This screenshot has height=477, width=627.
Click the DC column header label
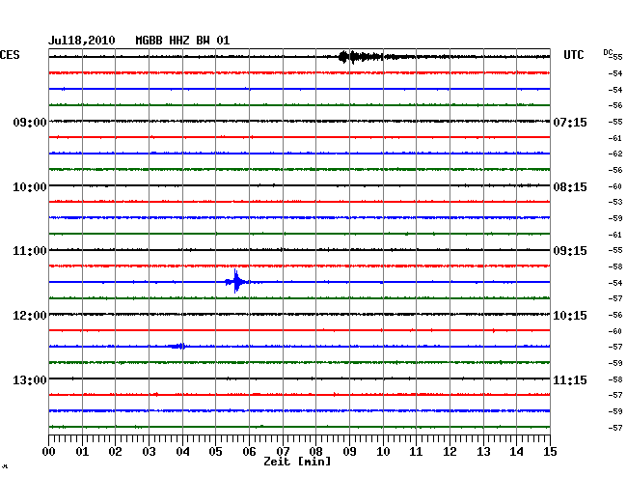[x=608, y=52]
